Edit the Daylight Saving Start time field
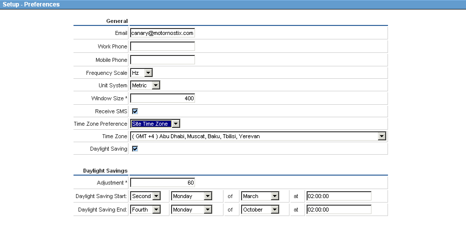Screen dimensions: 466x228 [338, 196]
